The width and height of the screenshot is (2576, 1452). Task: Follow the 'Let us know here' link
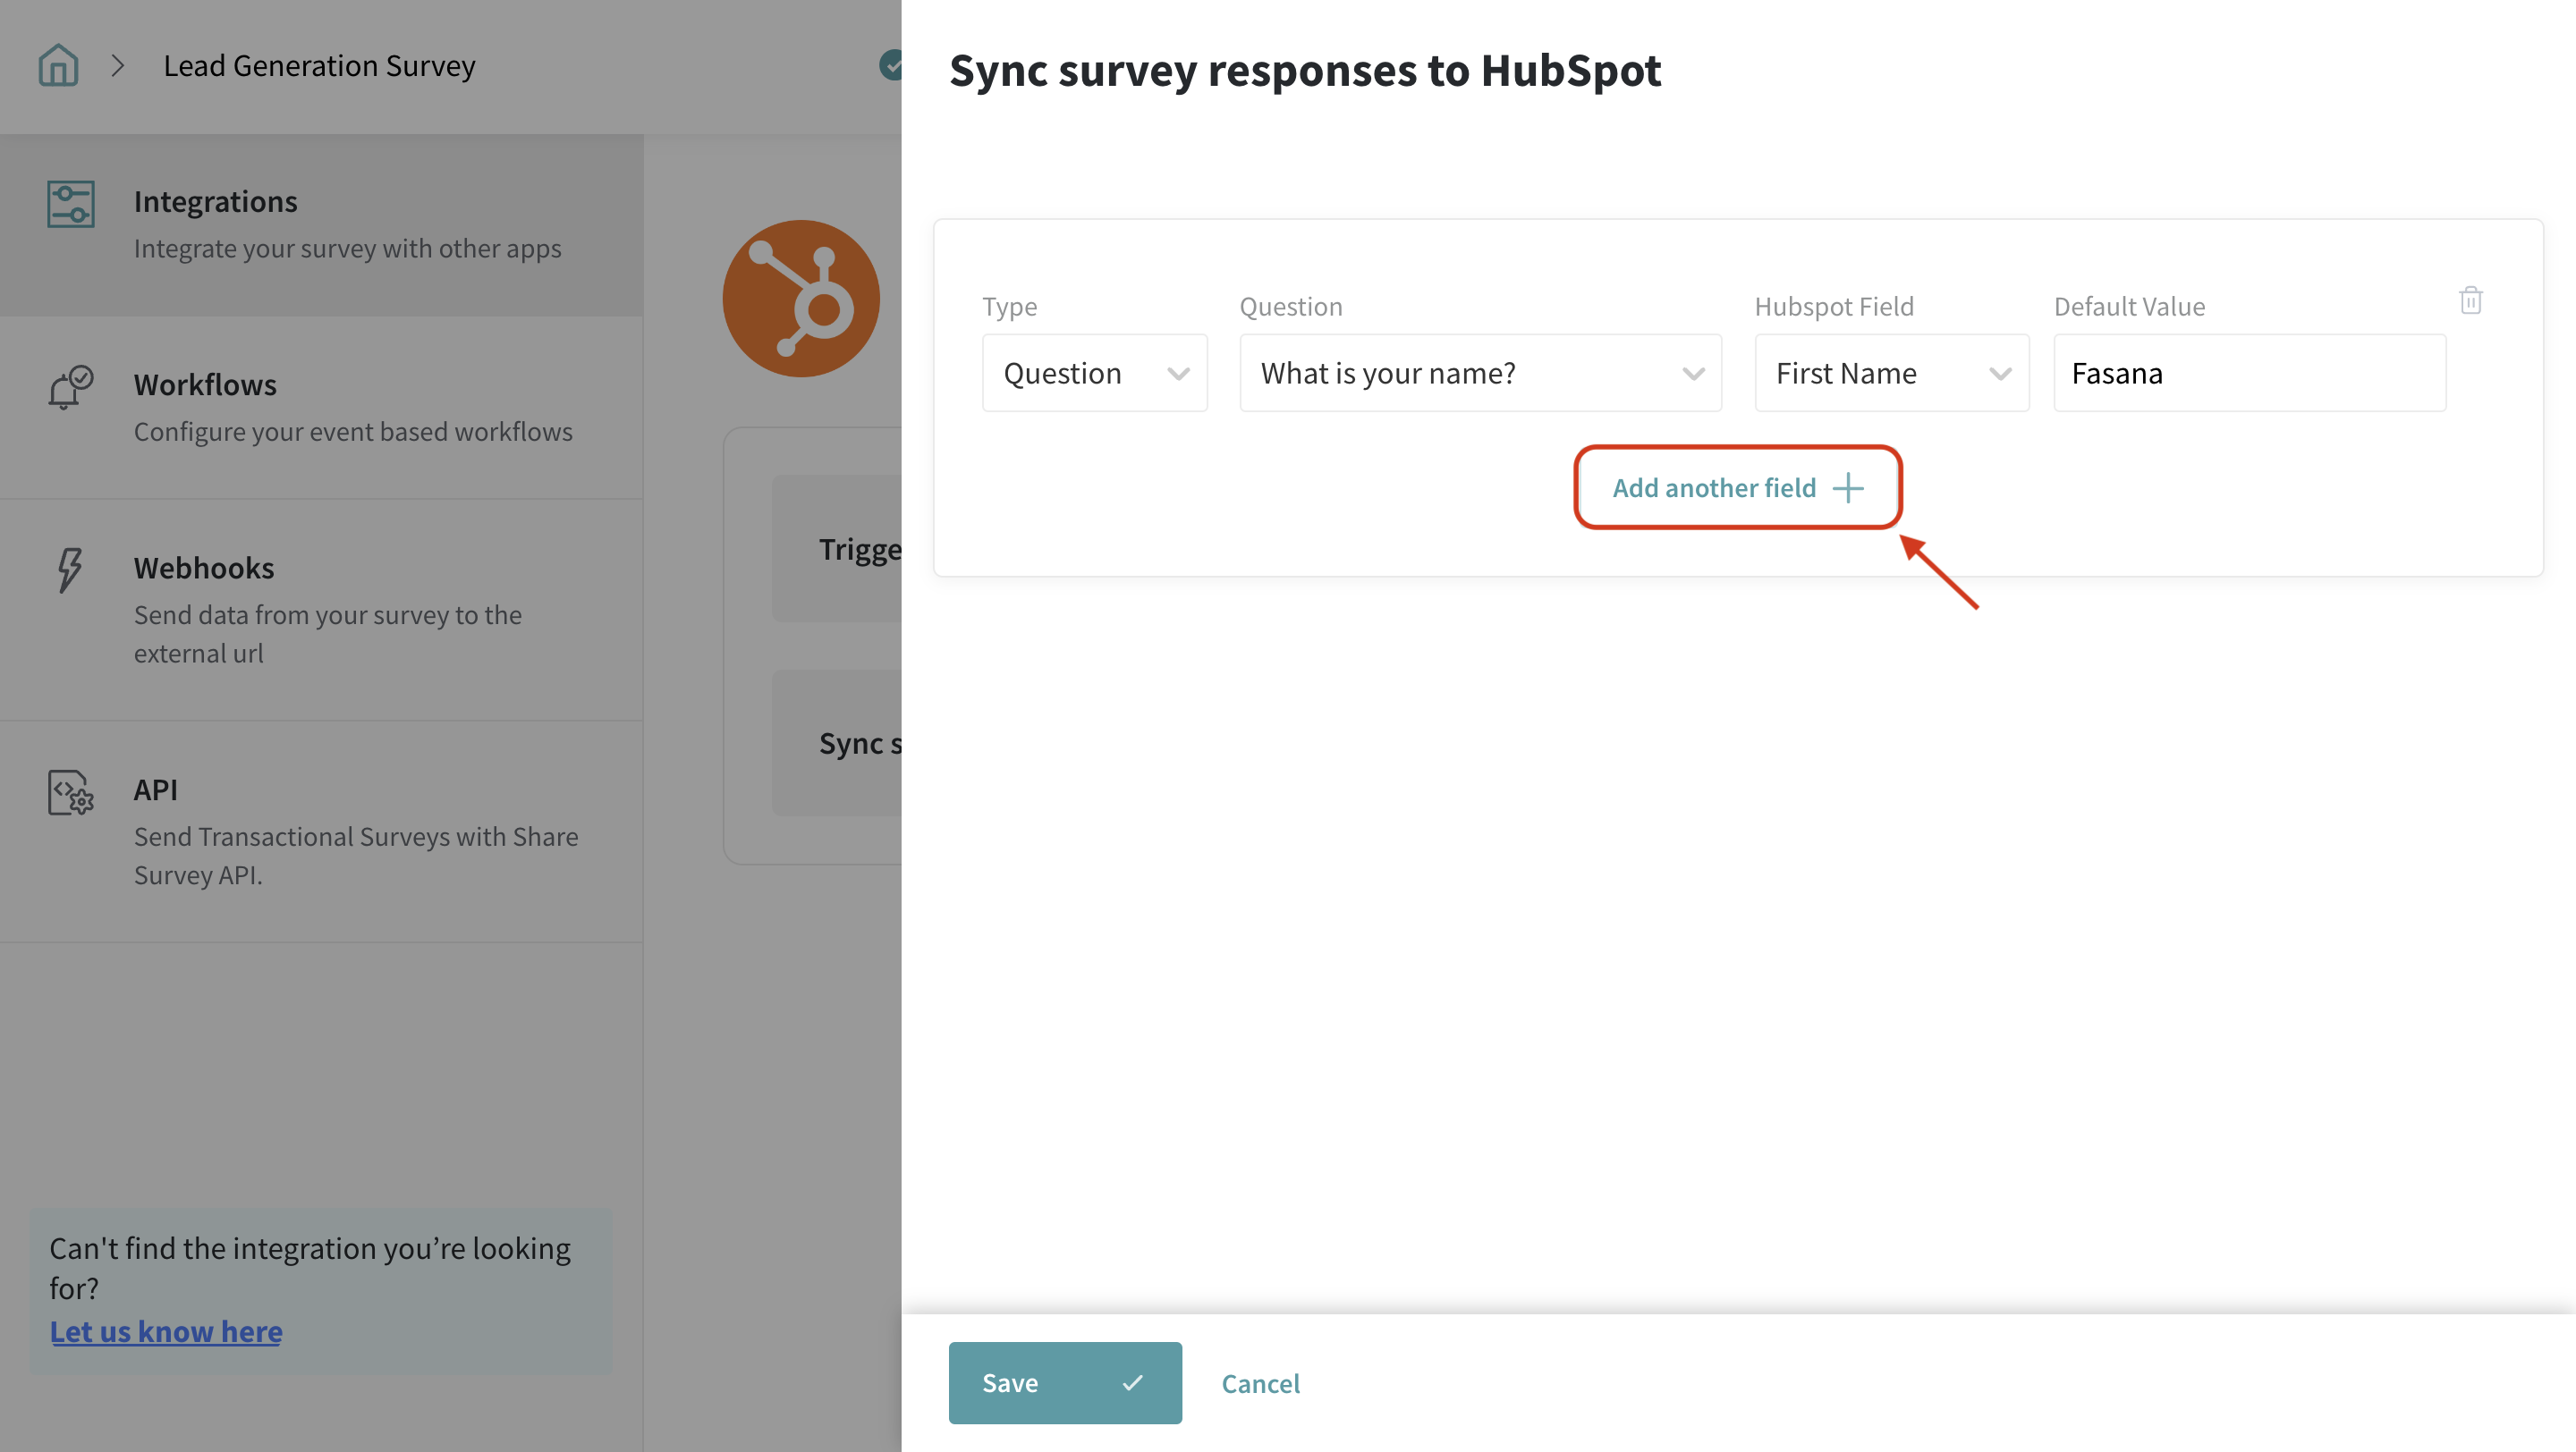pos(166,1331)
